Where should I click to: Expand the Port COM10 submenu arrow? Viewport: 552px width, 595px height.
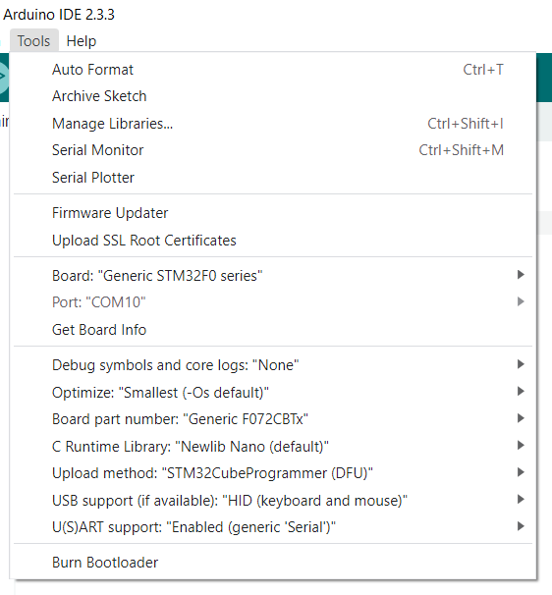[521, 302]
